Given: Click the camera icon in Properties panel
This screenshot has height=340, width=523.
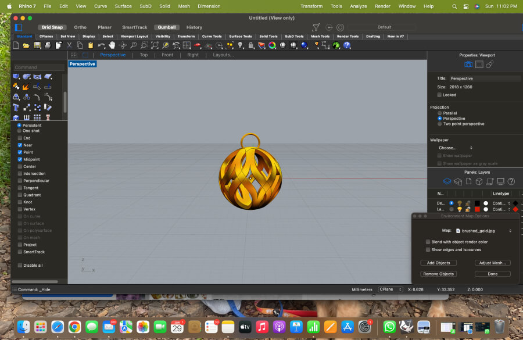Looking at the screenshot, I should click(468, 65).
